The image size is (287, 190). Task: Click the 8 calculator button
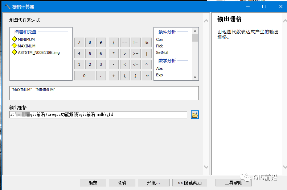point(90,42)
